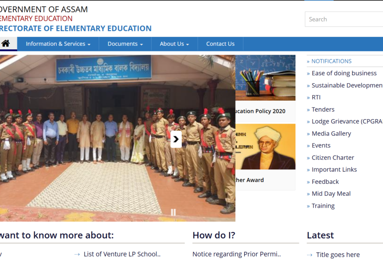Advance slideshow with the next arrow
This screenshot has width=383, height=264.
[176, 139]
